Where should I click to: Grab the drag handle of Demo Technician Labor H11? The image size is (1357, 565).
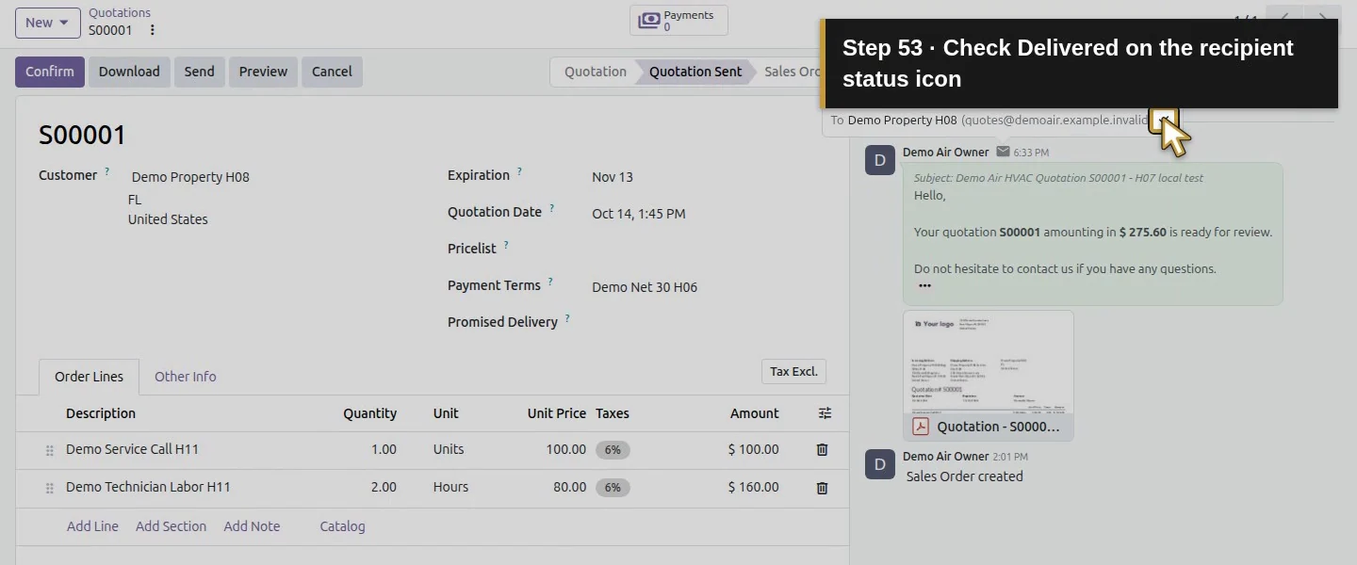[50, 489]
